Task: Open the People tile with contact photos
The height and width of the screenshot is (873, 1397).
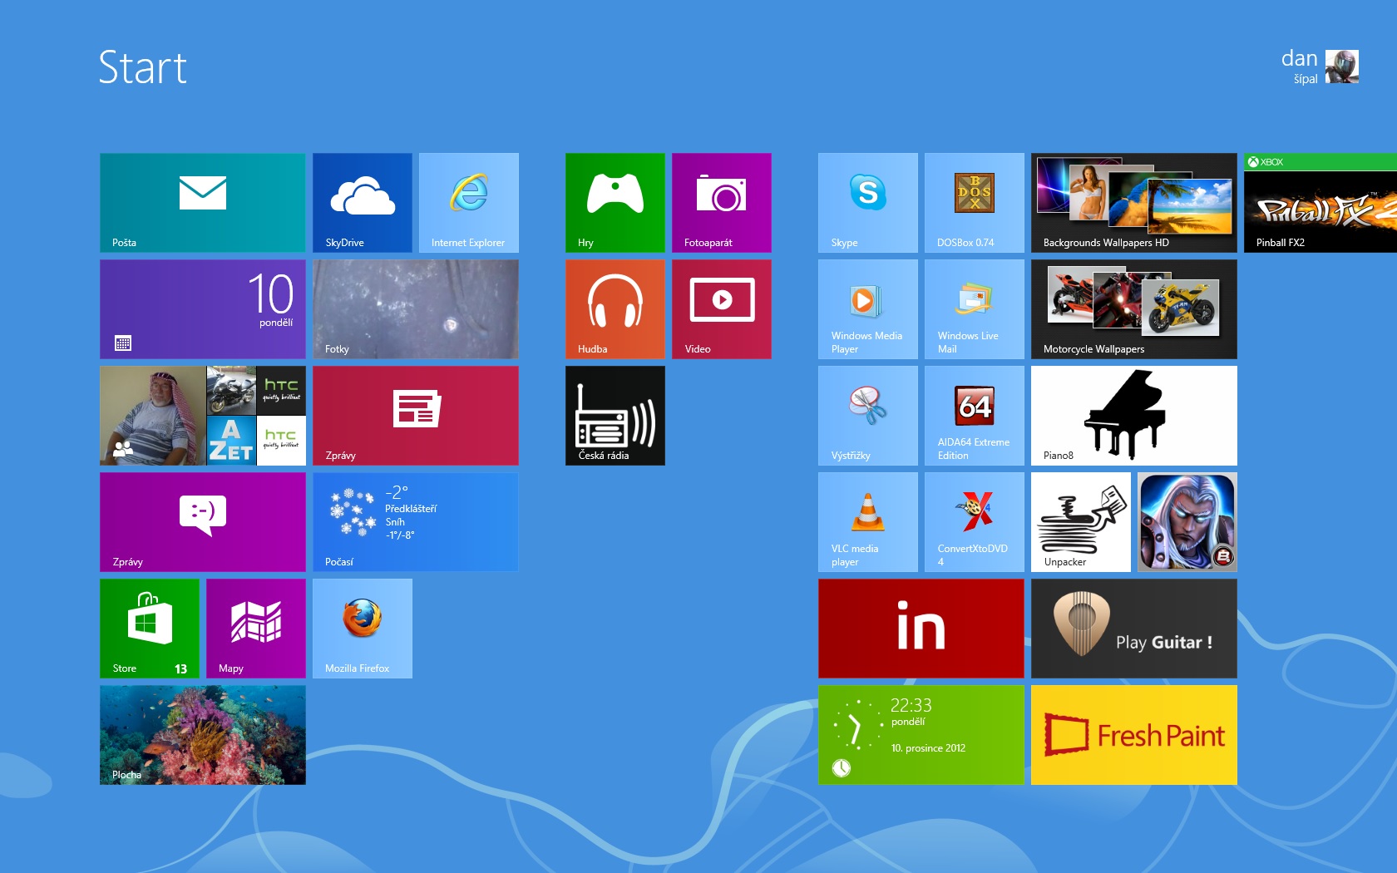Action: [203, 416]
